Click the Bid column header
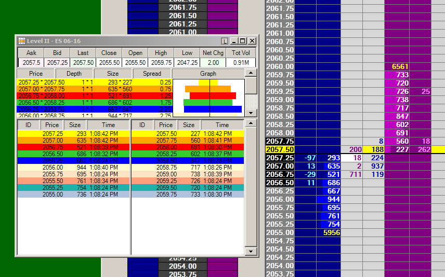The image size is (445, 277). tap(57, 53)
